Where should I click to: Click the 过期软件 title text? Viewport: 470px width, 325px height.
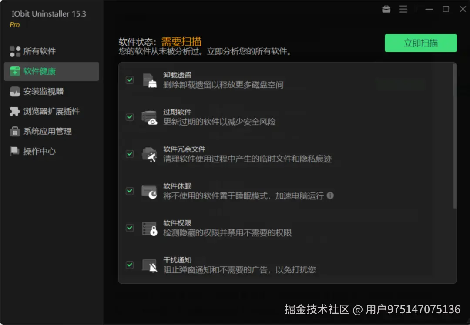[177, 112]
